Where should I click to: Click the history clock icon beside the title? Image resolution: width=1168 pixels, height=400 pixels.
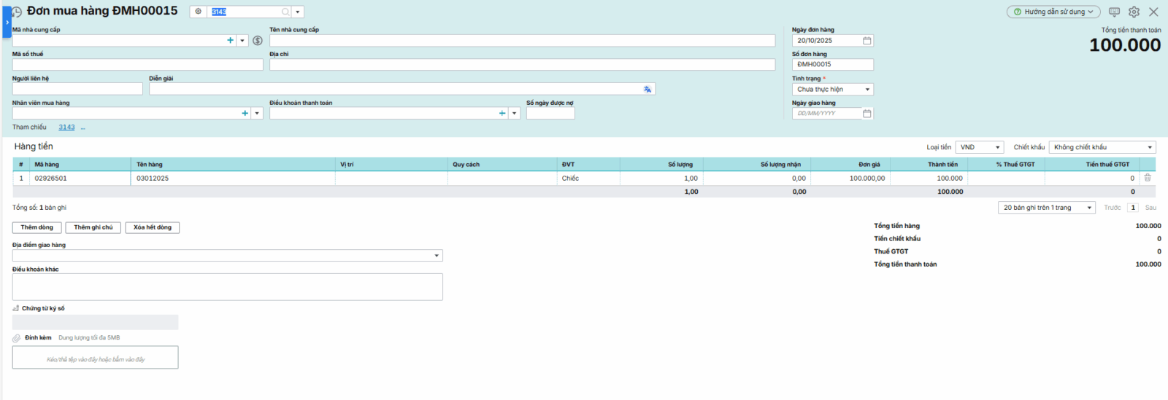pos(17,12)
